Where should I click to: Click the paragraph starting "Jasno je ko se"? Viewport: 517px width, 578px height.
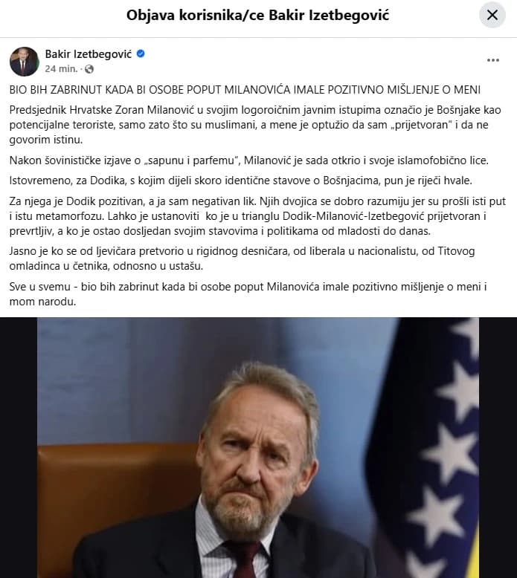[x=242, y=259]
